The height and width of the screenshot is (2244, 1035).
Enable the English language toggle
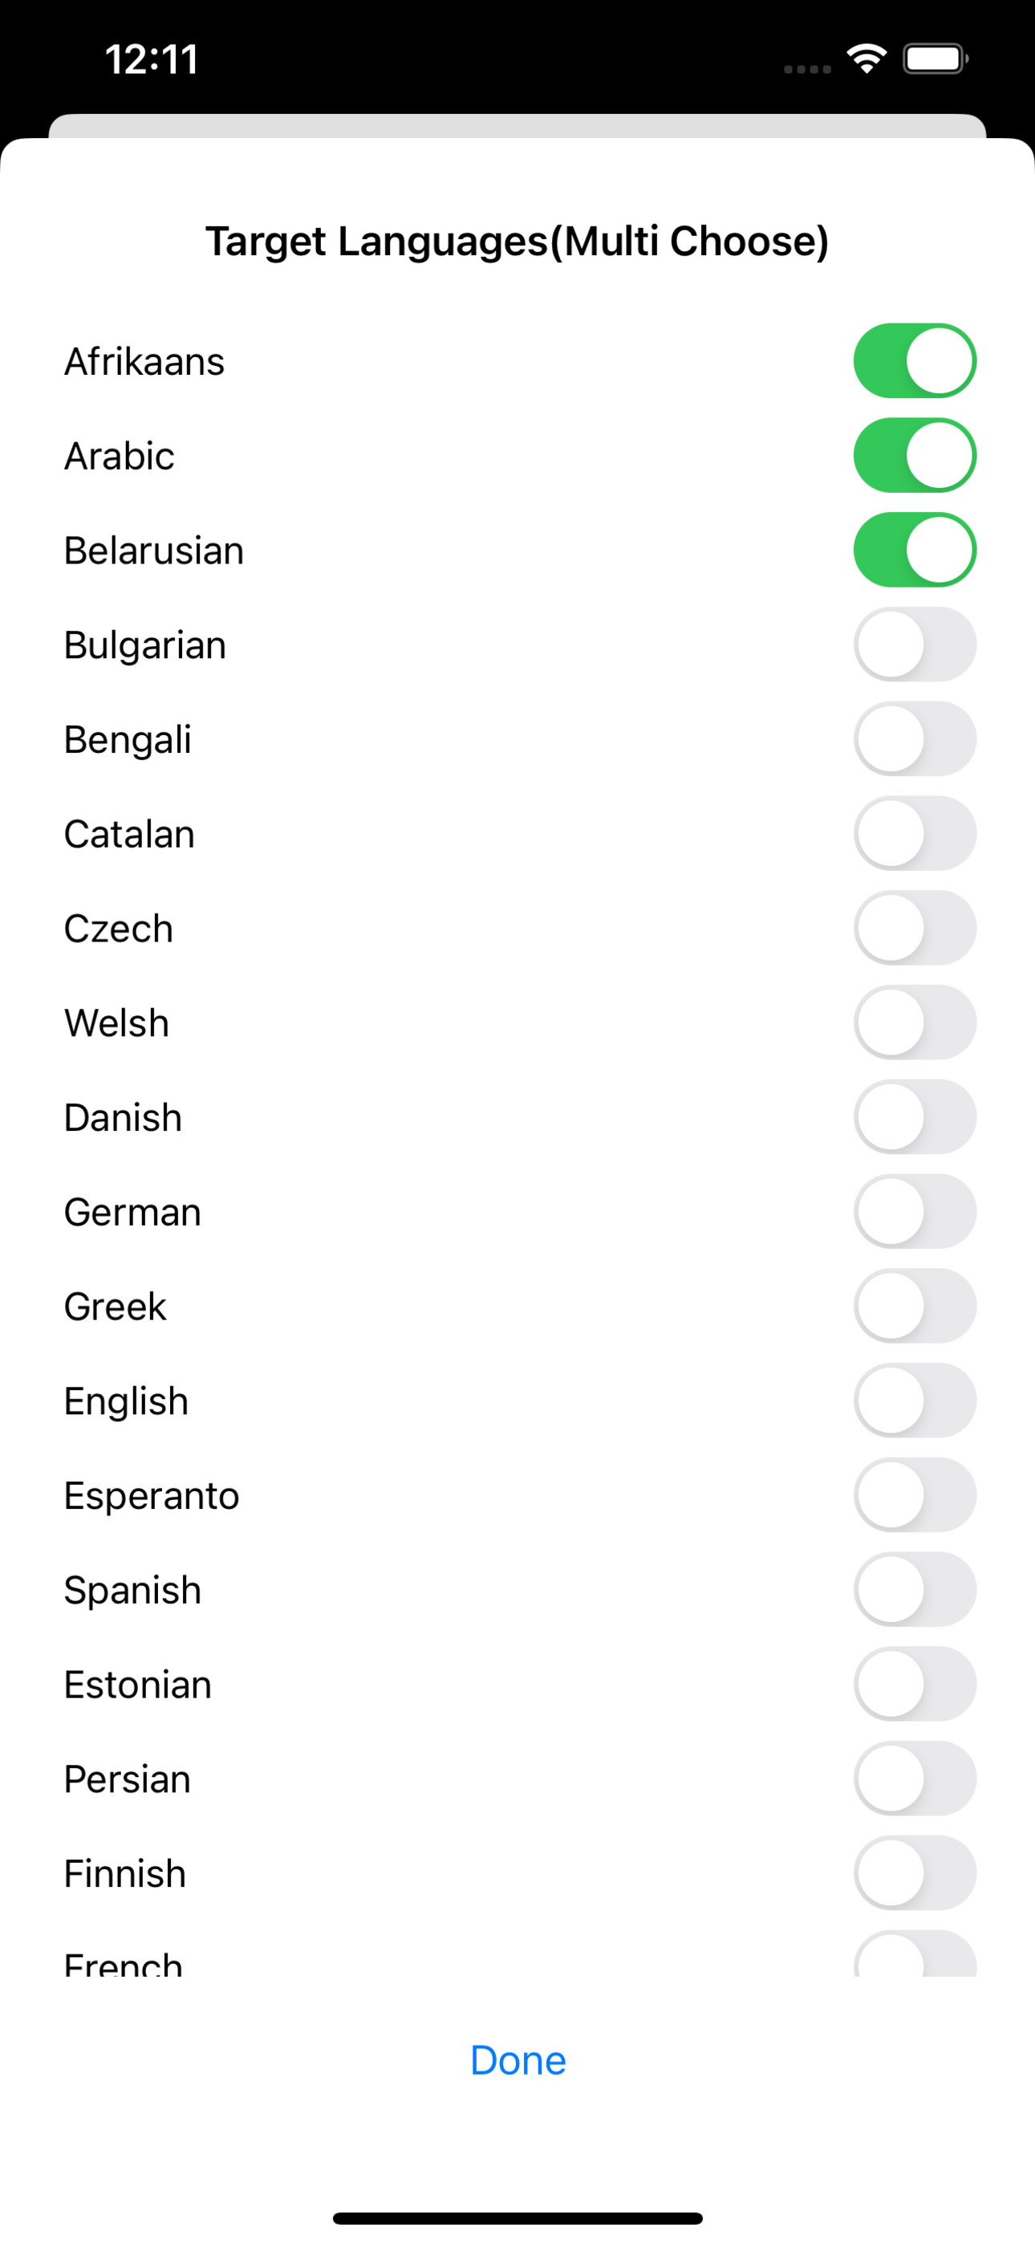pyautogui.click(x=915, y=1400)
